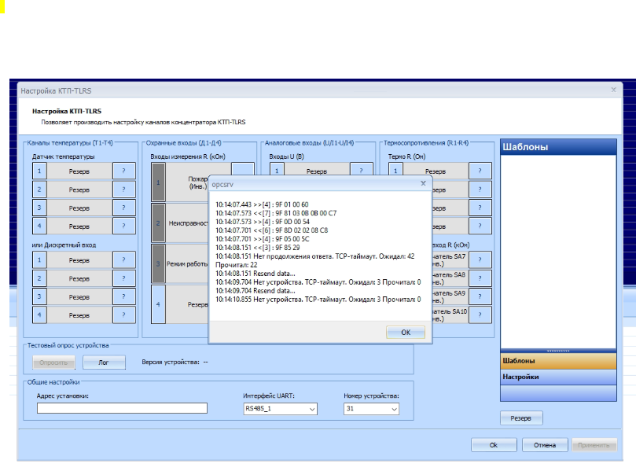Viewport: 636px width, 471px height.
Task: Toggle security input number 2
Action: 158,223
